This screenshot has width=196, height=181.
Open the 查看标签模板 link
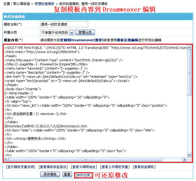(x=144, y=167)
